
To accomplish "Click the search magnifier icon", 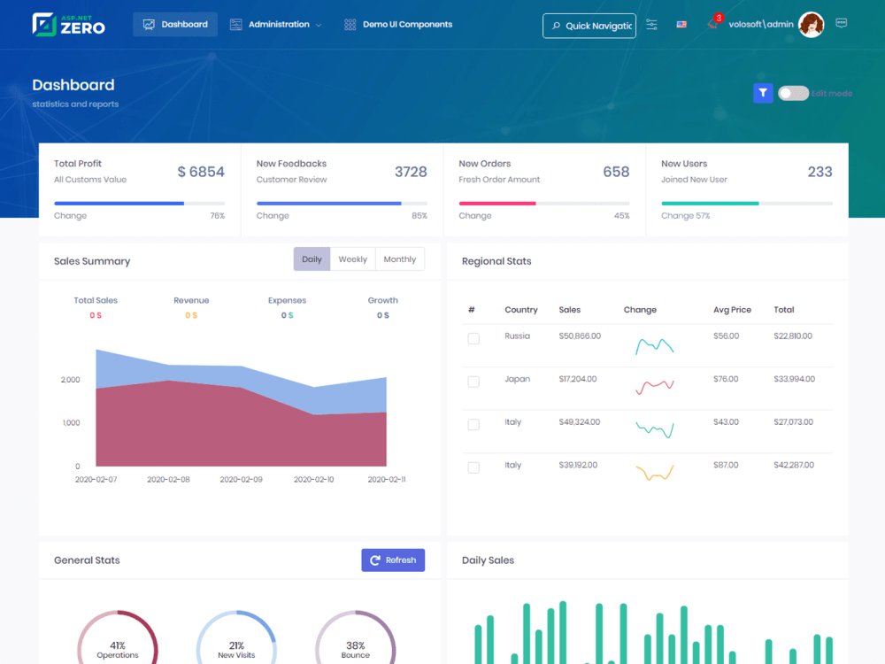I will tap(556, 26).
